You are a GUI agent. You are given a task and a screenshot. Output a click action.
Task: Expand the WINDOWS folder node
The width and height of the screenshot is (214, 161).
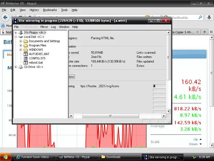[21, 50]
